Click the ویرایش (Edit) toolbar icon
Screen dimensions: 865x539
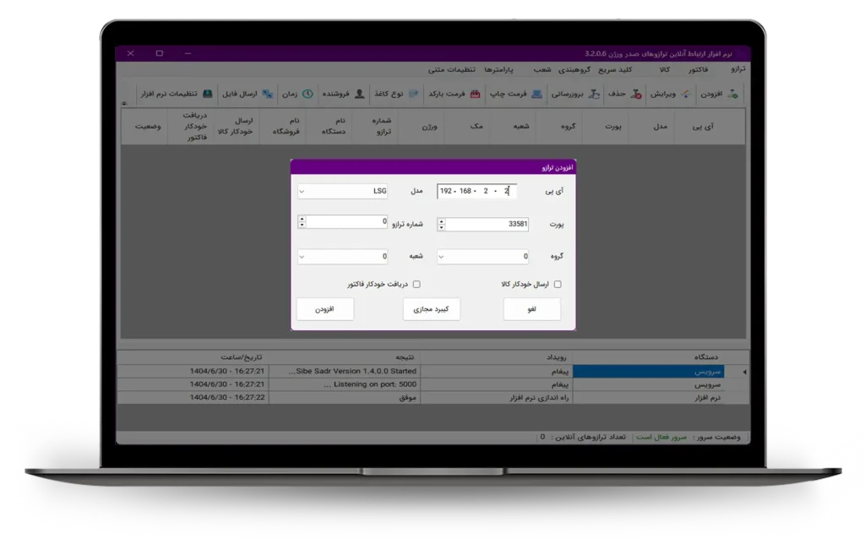[685, 94]
